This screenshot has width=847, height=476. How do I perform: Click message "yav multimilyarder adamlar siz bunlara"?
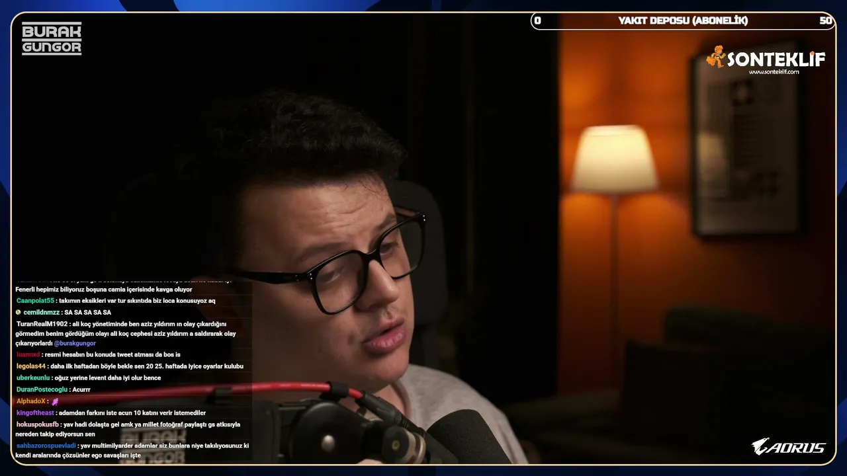(132, 451)
